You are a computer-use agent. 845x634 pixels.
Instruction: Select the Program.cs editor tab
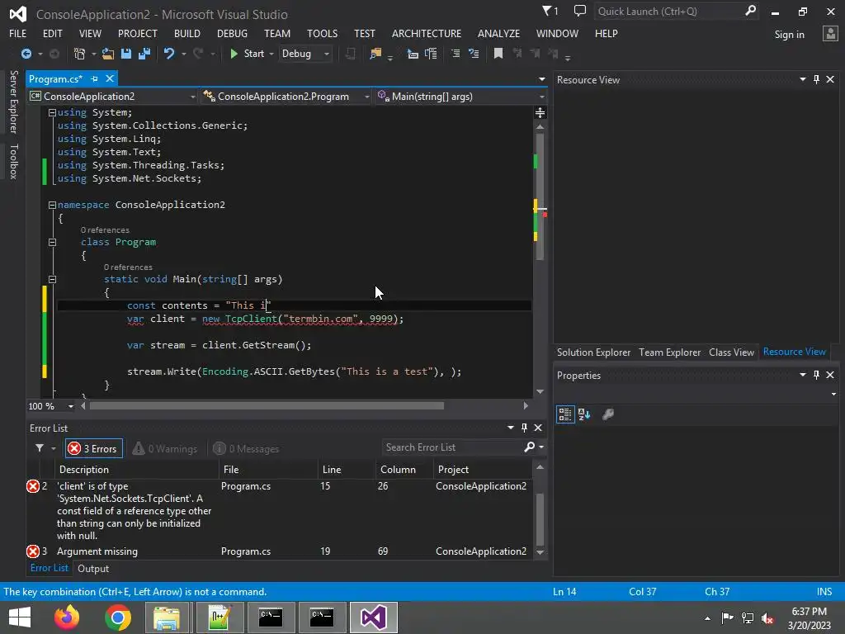(x=55, y=78)
